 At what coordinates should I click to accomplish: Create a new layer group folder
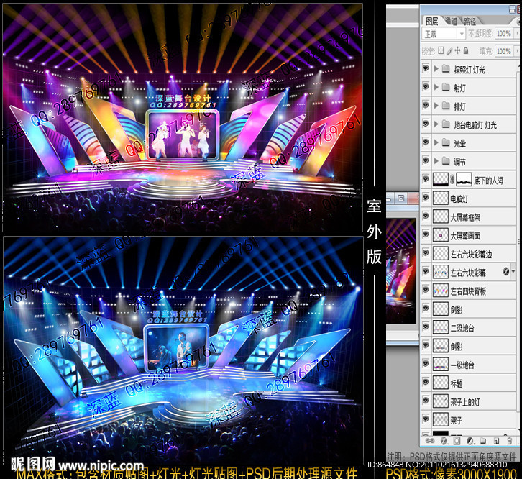(482, 439)
